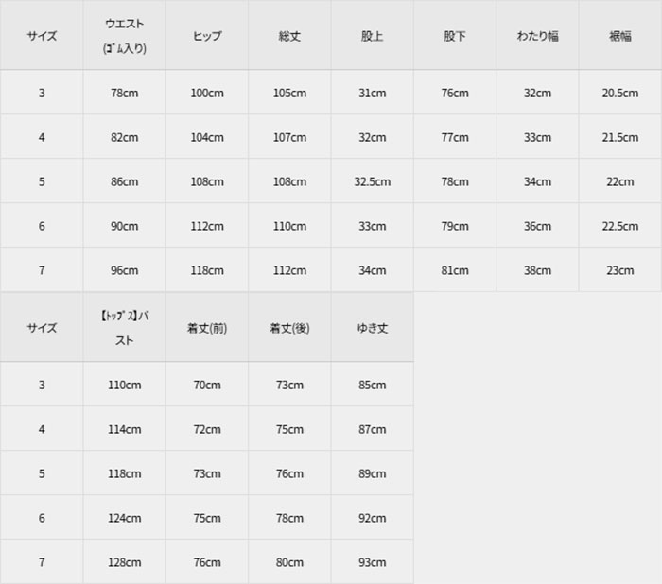This screenshot has width=662, height=584.
Task: Select the 128cm bust cell
Action: pyautogui.click(x=124, y=562)
